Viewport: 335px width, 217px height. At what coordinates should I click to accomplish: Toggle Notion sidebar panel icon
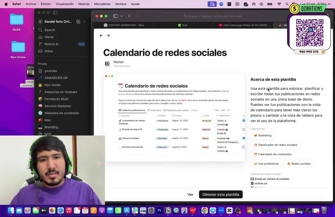tap(55, 12)
